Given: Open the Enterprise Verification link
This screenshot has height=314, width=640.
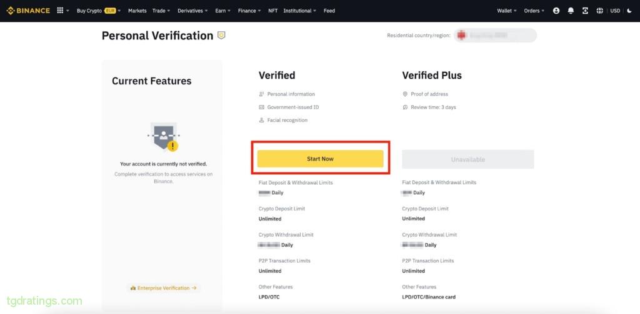Looking at the screenshot, I should coord(163,288).
